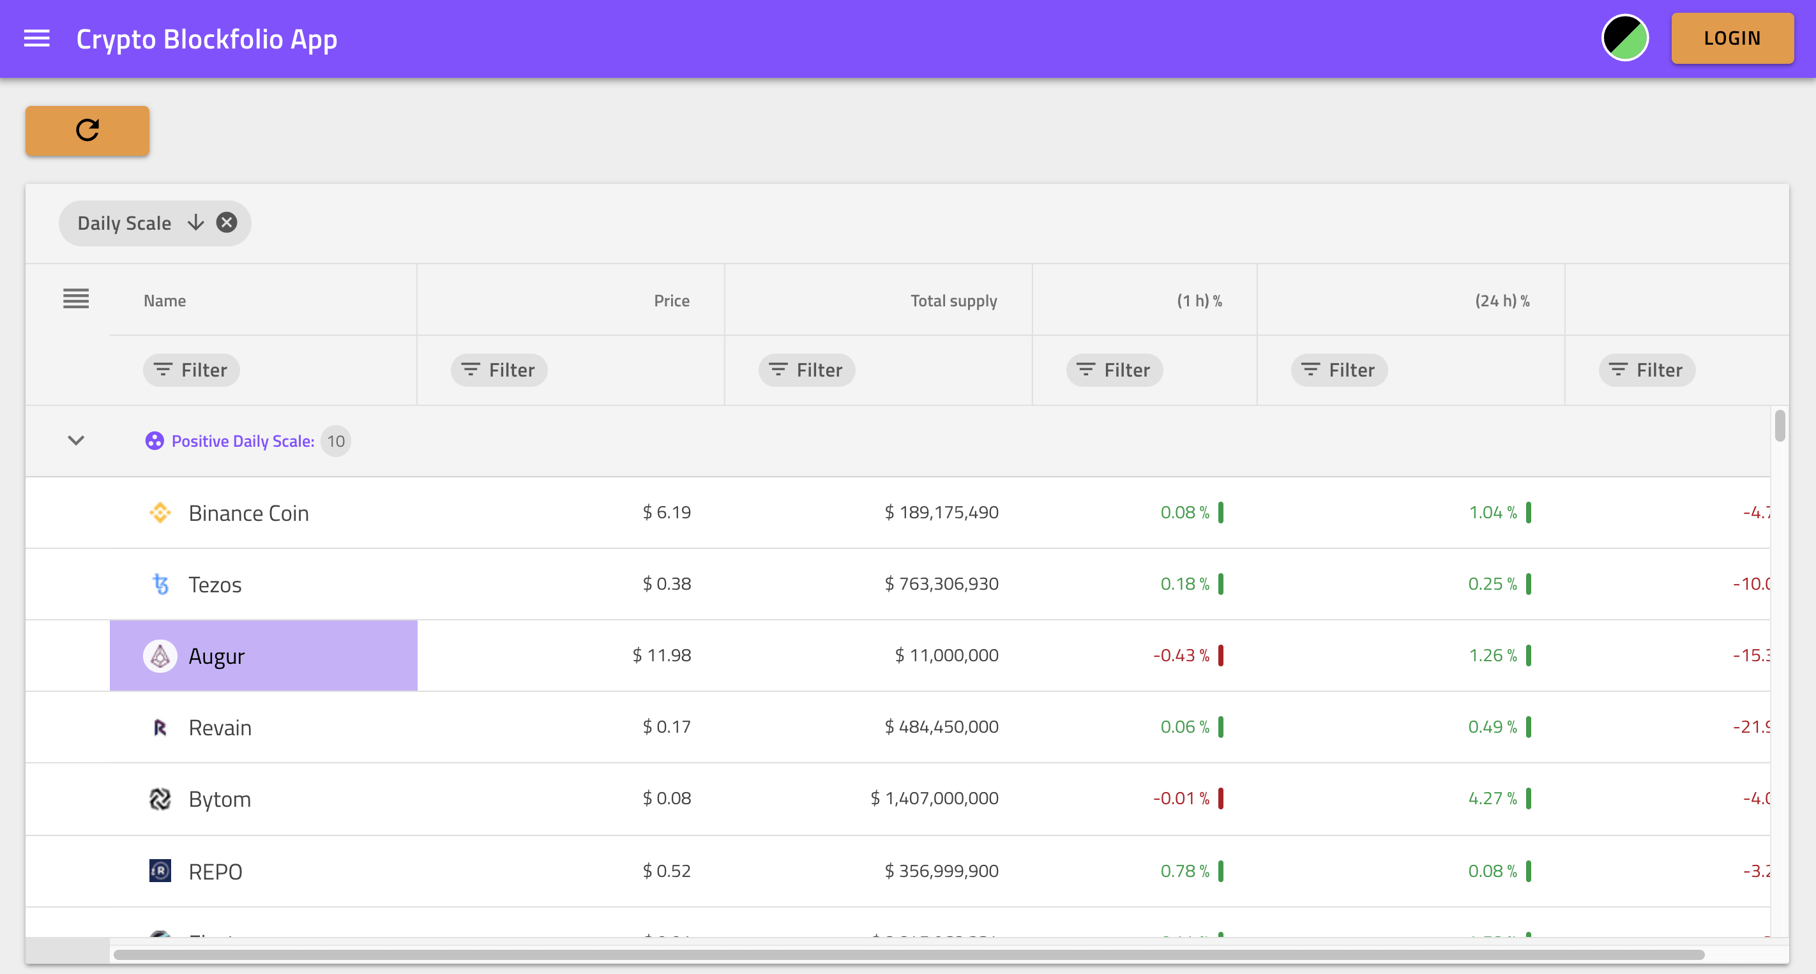
Task: Open the hamburger navigation menu
Action: 36,39
